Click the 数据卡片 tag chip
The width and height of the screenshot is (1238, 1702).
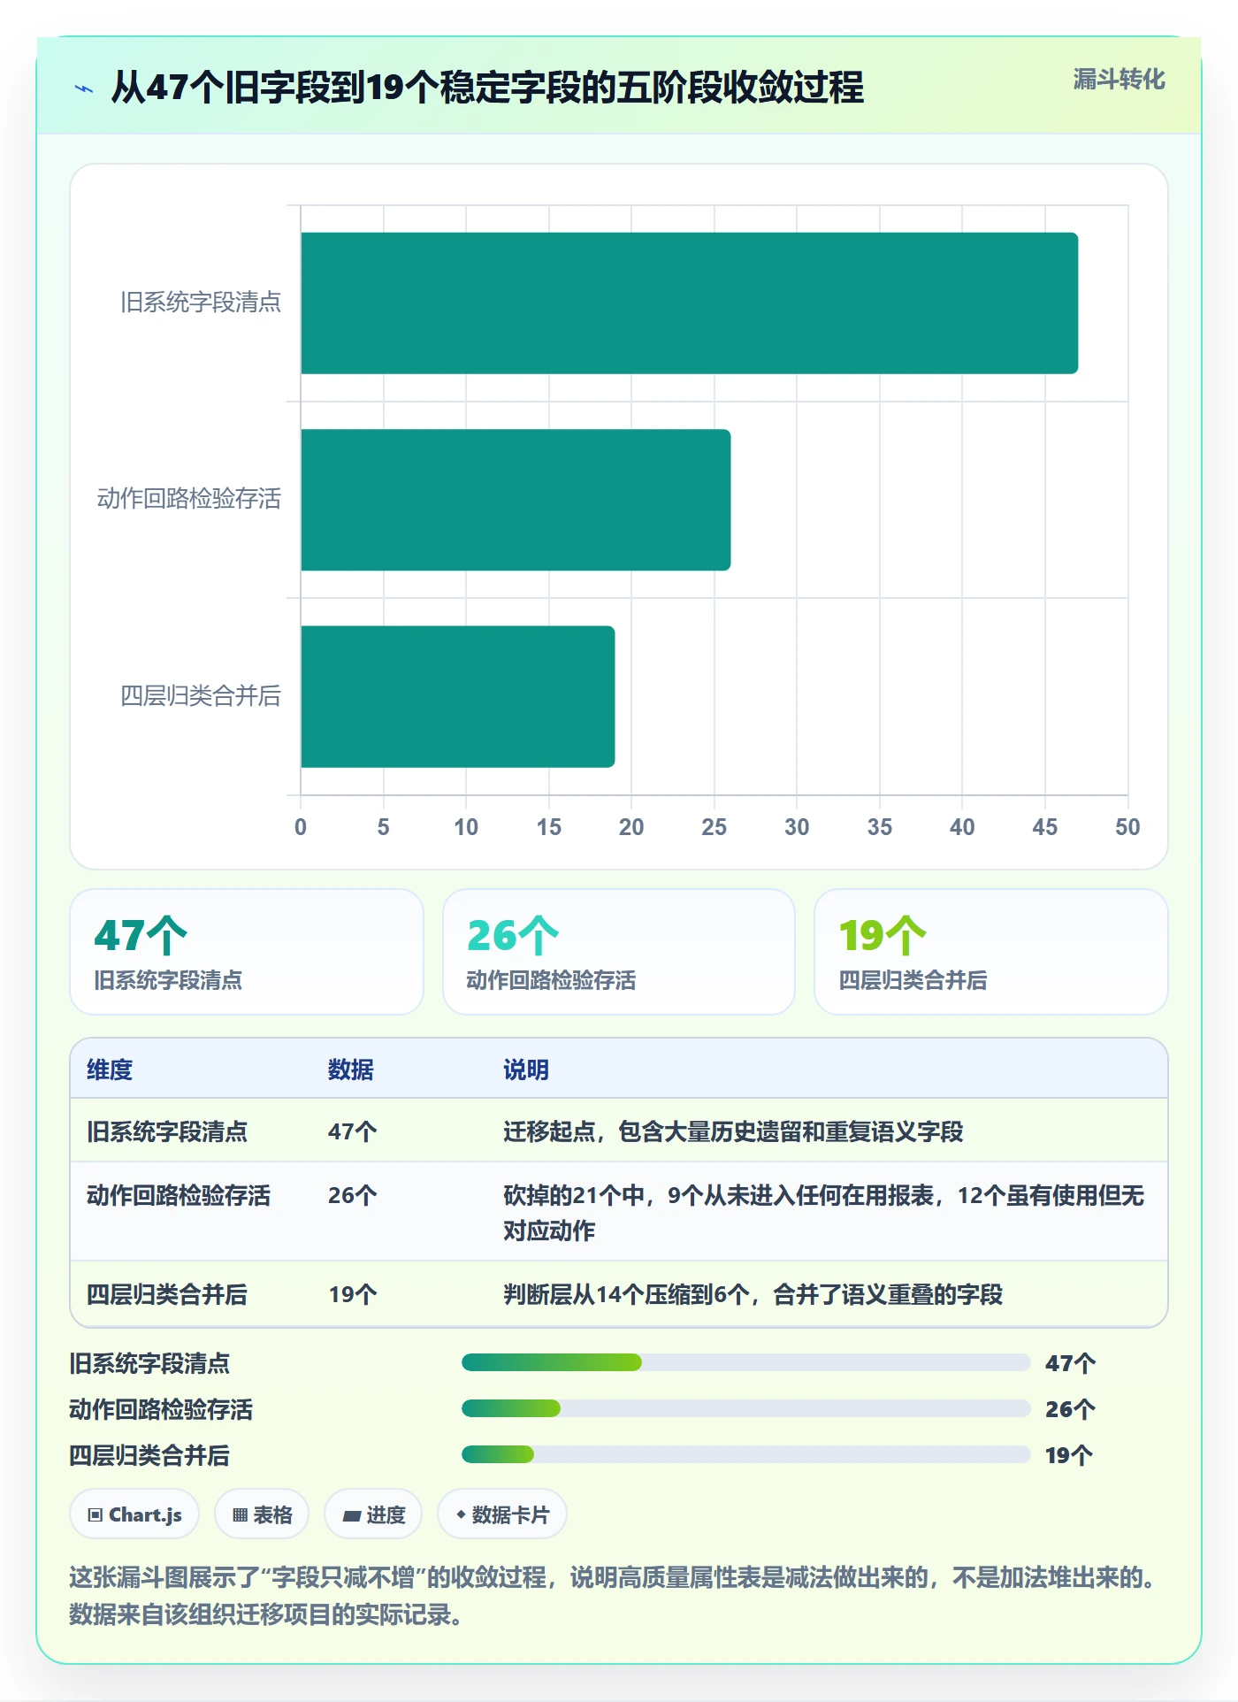502,1514
